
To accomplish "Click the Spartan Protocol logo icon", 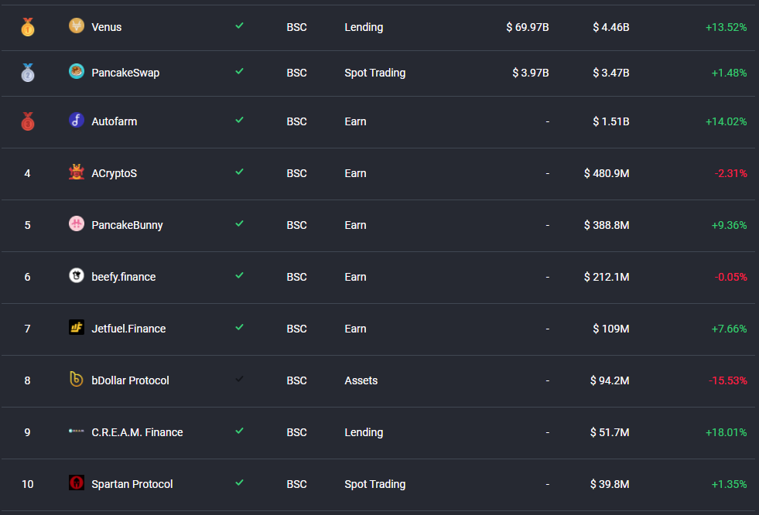I will pyautogui.click(x=76, y=483).
